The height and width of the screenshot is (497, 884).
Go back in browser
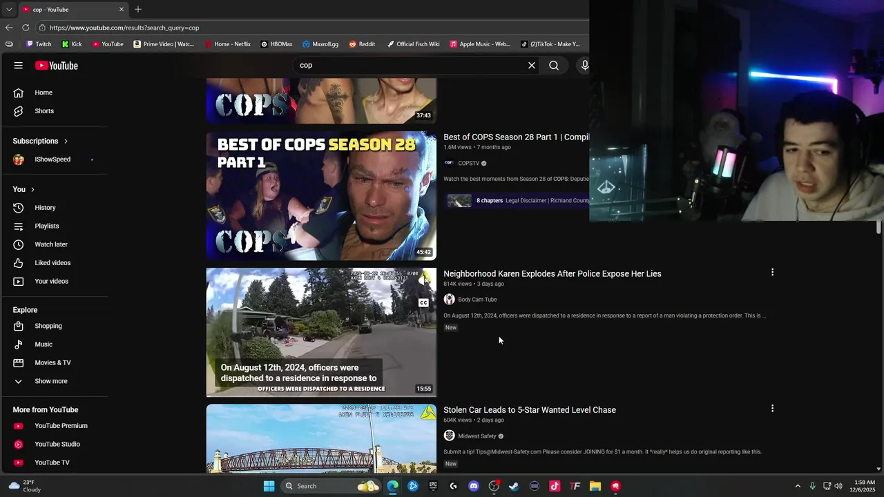tap(9, 28)
